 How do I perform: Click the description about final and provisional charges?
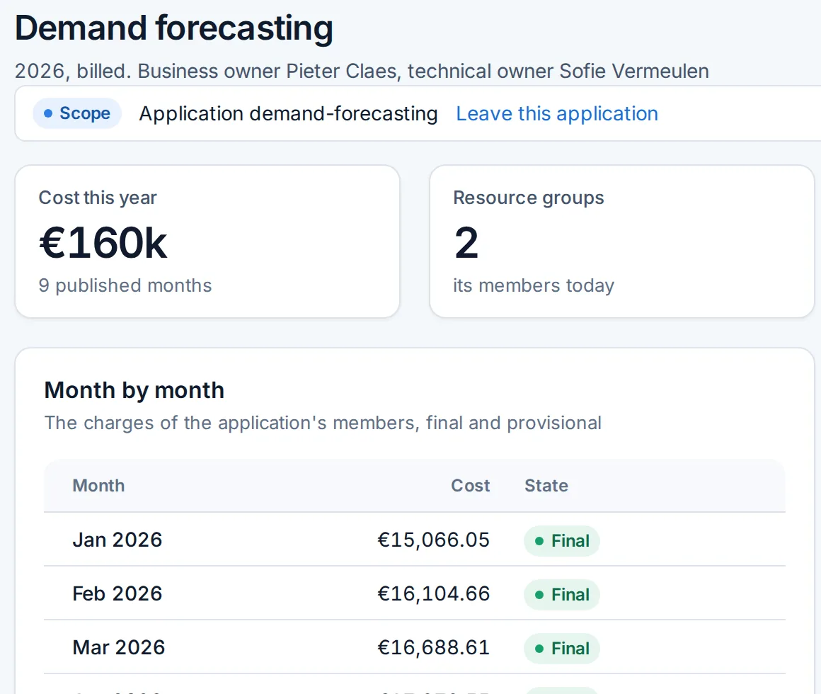pyautogui.click(x=323, y=423)
